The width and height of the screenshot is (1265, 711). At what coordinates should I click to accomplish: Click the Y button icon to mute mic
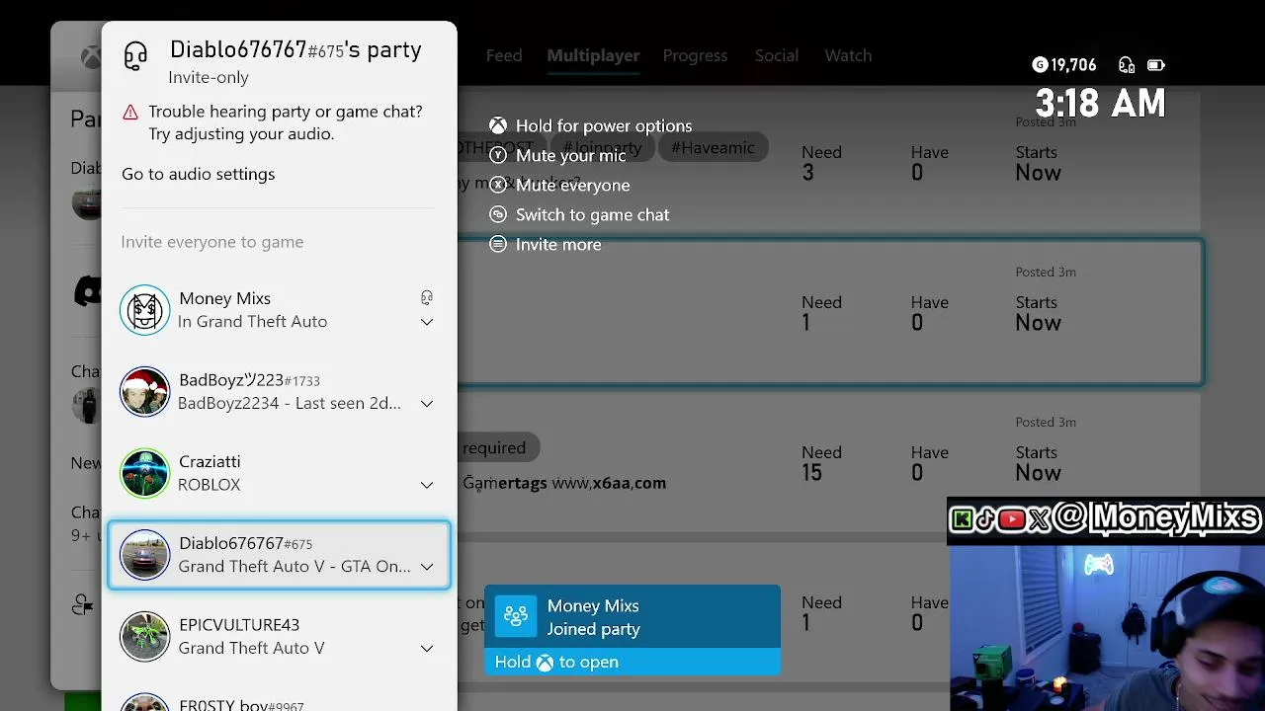(498, 155)
